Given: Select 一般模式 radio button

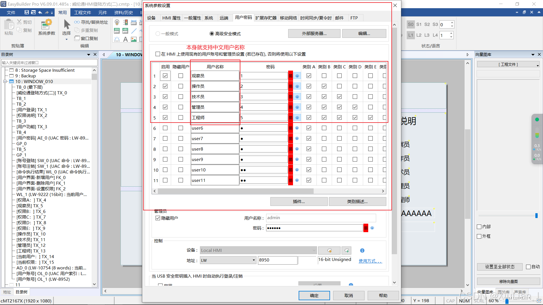Looking at the screenshot, I should (x=158, y=34).
